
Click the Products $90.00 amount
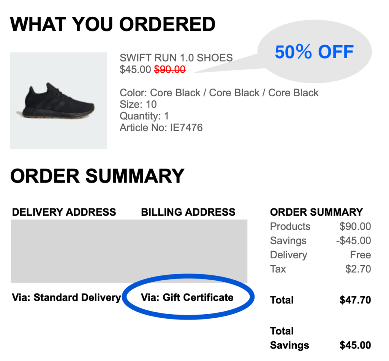[355, 226]
